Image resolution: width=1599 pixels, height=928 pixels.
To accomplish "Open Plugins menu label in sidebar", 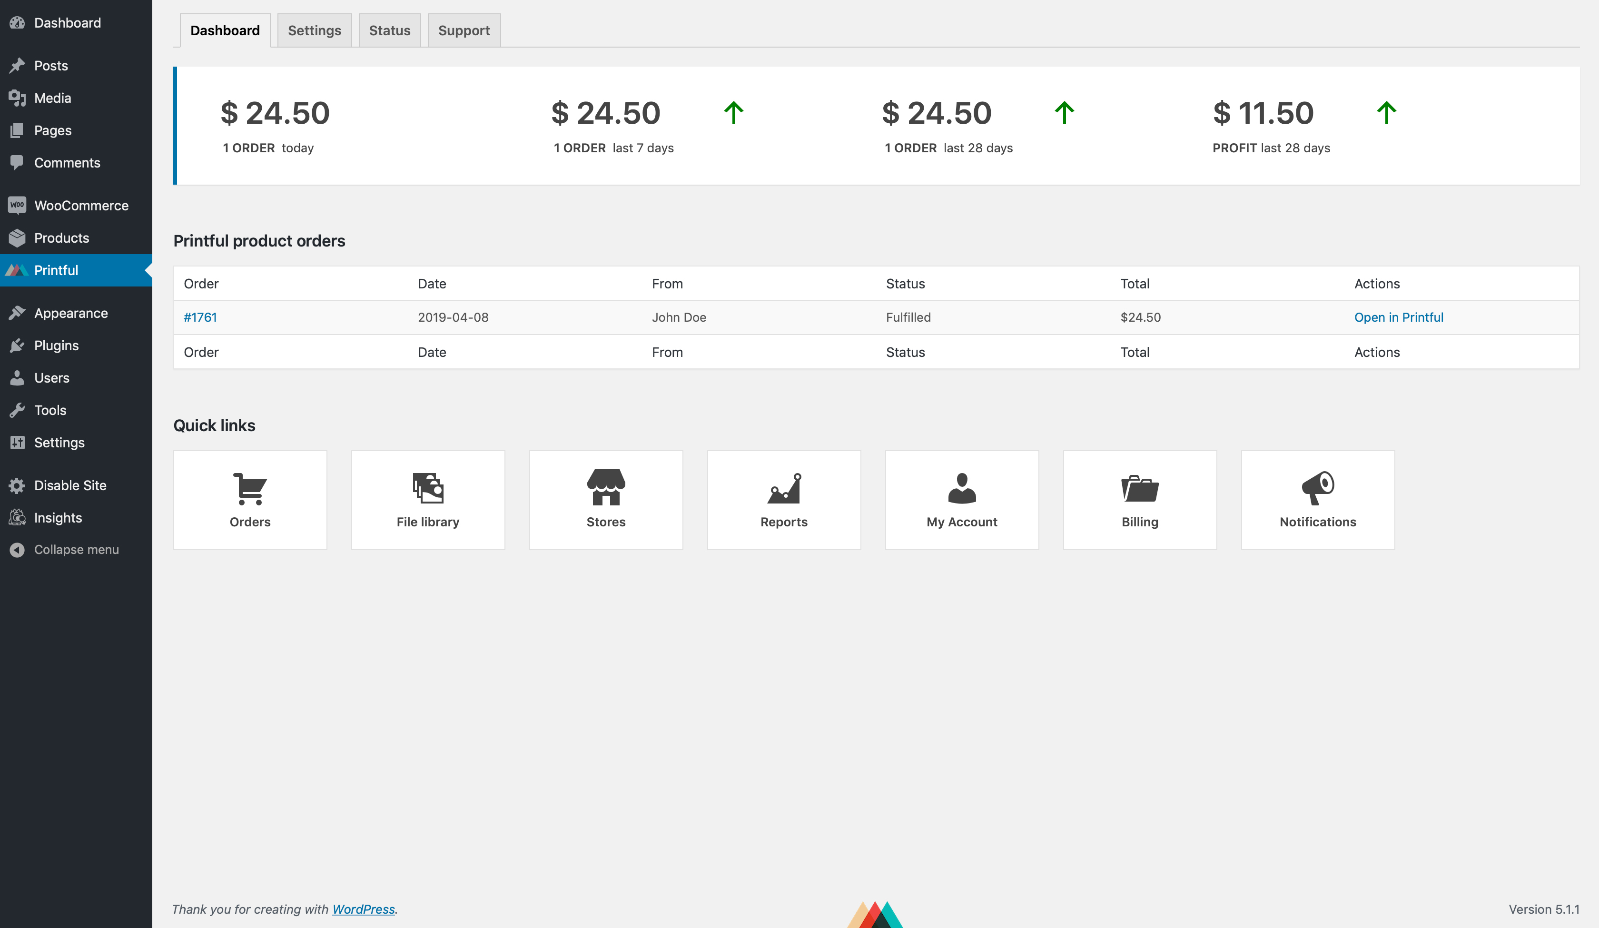I will [x=57, y=346].
